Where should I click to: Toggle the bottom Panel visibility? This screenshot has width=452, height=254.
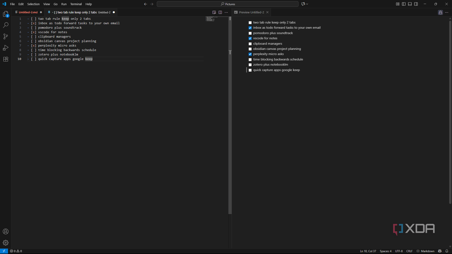coord(410,4)
